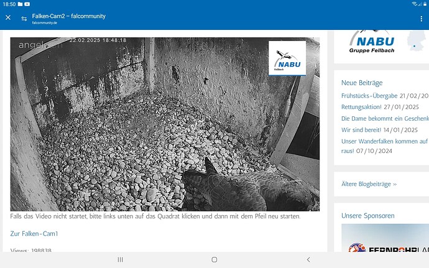Viewport: 429px width, 268px height.
Task: Click the falcon nest camera video
Action: [165, 124]
